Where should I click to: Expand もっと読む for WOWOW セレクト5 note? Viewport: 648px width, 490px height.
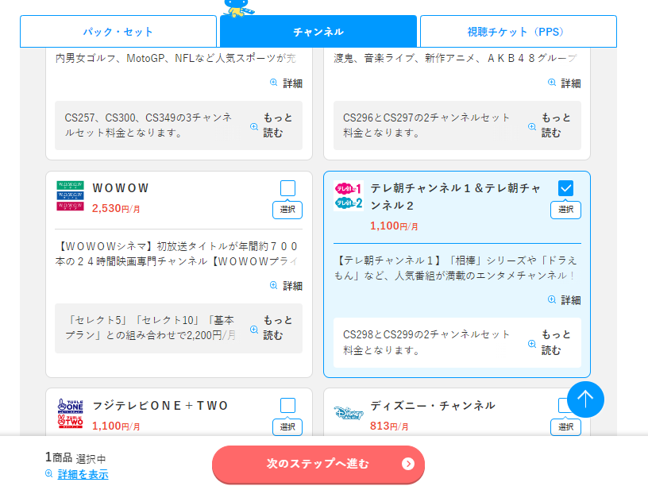[x=272, y=328]
